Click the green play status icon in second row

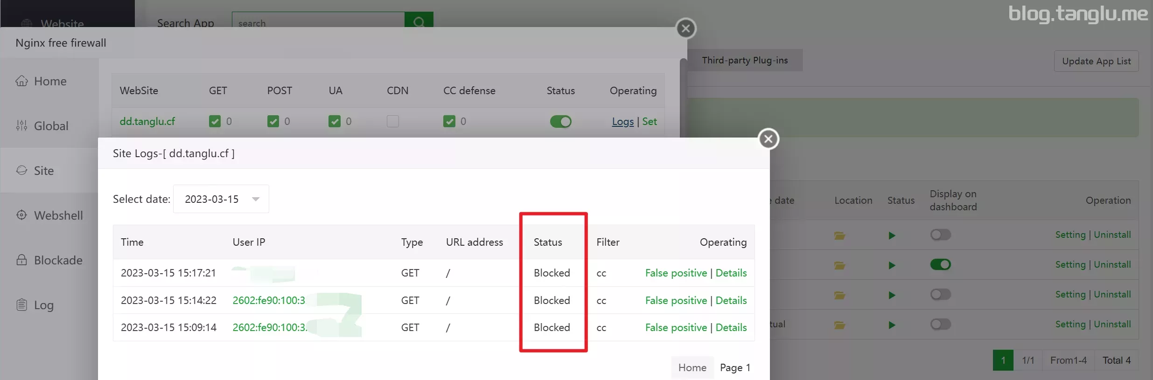(x=892, y=265)
